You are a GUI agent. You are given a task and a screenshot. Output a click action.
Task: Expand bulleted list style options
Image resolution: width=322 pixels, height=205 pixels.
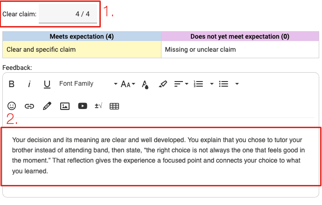pyautogui.click(x=237, y=84)
